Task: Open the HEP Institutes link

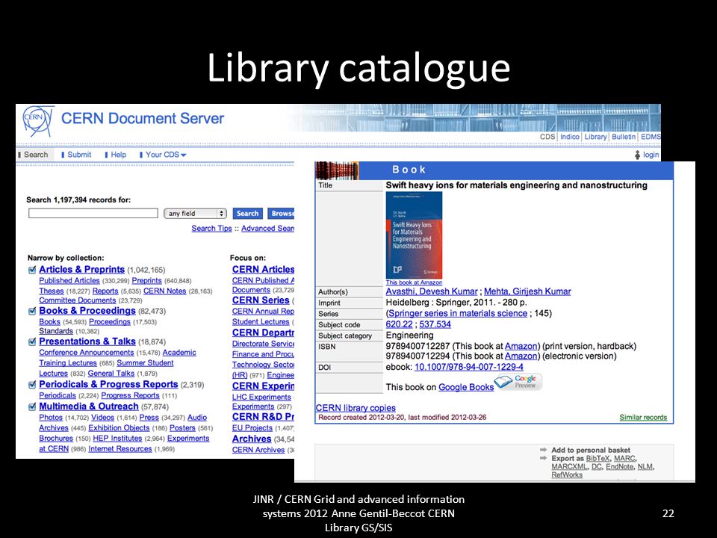Action: click(x=117, y=439)
